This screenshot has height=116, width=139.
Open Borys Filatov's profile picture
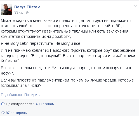point(6,9)
